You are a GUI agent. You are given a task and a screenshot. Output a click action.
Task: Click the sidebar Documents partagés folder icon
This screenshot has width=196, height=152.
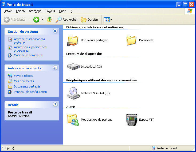click(x=10, y=87)
